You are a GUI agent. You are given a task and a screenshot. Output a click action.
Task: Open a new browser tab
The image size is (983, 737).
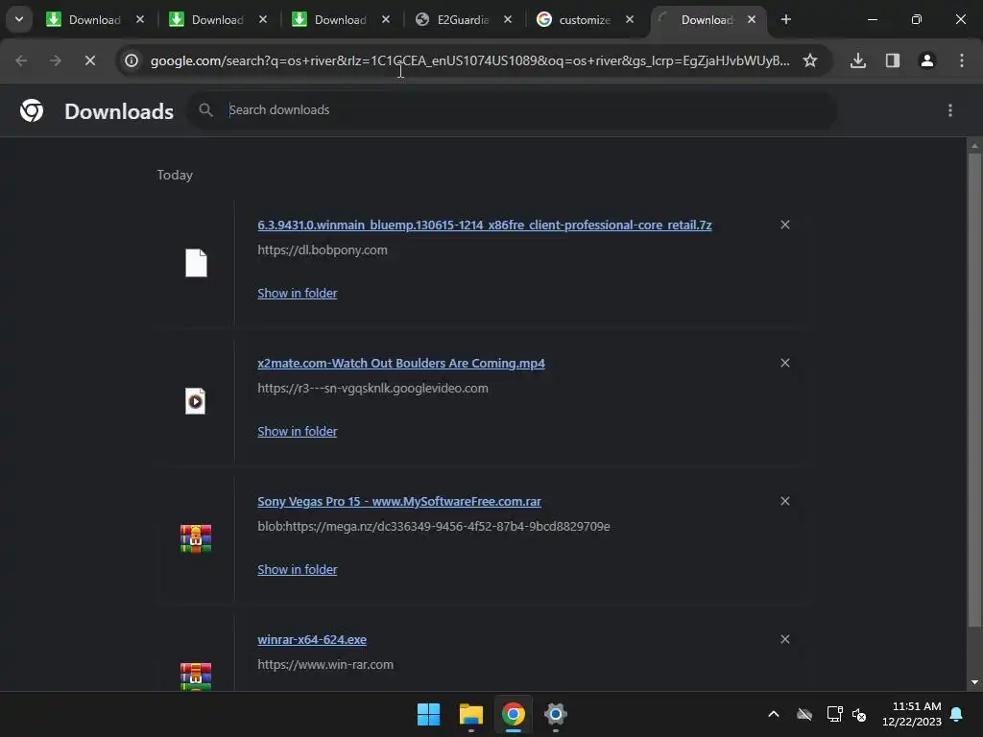785,19
